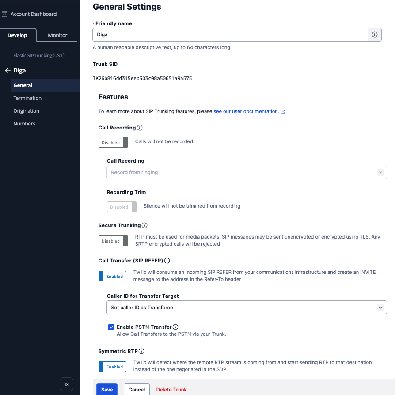This screenshot has width=395, height=395.
Task: Toggle the Symmetric RTP Enabled switch
Action: pyautogui.click(x=112, y=367)
